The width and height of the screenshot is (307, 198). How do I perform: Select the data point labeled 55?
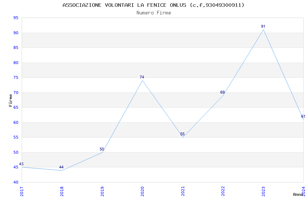click(x=182, y=134)
